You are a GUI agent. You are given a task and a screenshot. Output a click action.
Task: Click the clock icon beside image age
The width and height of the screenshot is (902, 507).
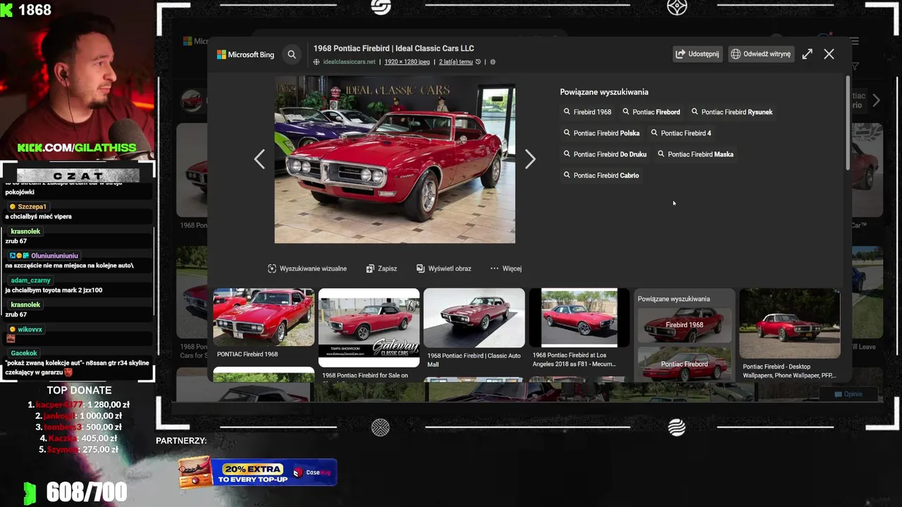[x=478, y=62]
